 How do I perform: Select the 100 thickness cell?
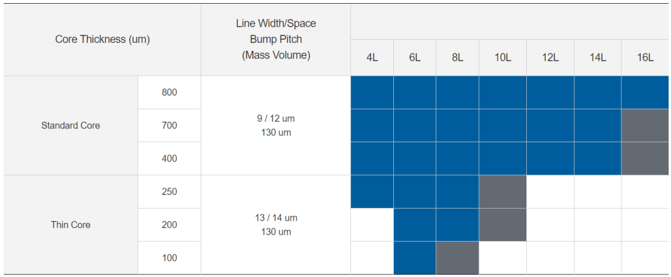[x=169, y=258]
